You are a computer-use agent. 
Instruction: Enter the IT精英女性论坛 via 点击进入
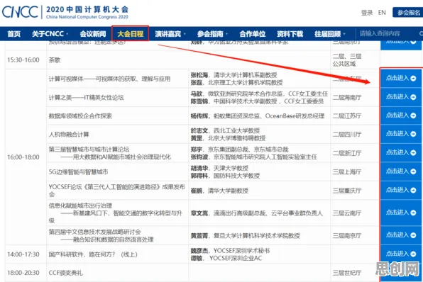[400, 97]
